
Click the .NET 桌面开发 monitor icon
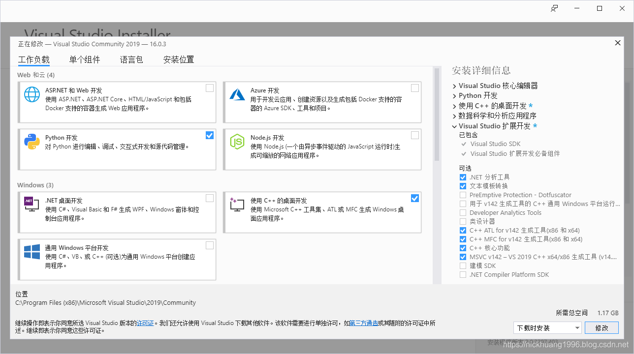(x=32, y=204)
